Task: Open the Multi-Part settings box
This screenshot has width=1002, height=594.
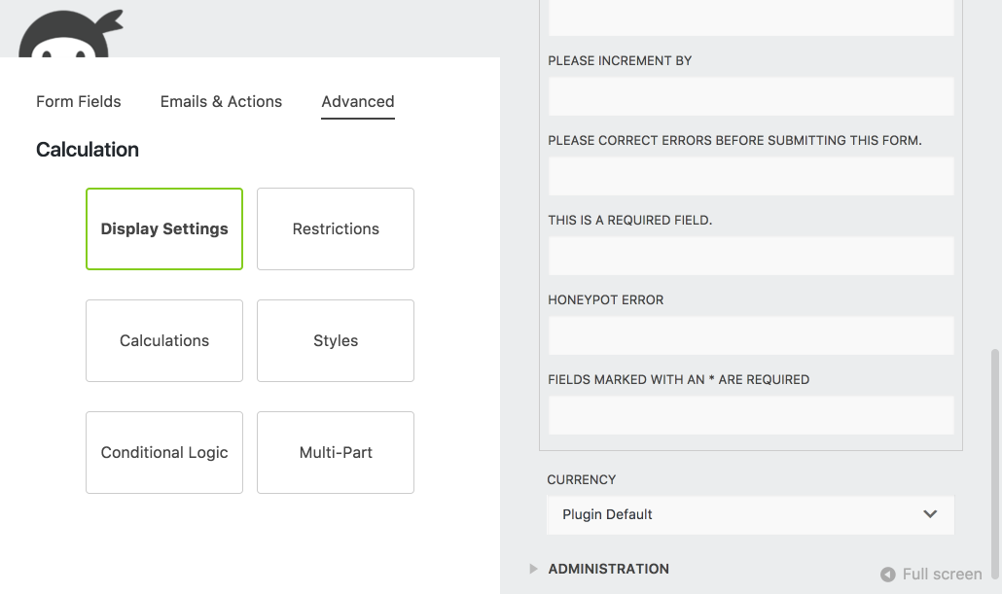Action: click(x=336, y=452)
